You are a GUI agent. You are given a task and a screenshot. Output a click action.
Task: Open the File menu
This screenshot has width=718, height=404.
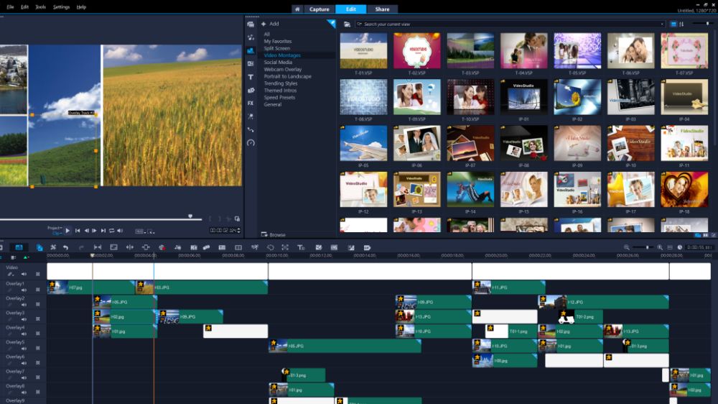pos(10,7)
